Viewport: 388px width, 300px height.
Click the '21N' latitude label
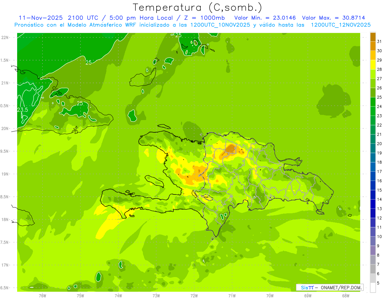[5, 83]
